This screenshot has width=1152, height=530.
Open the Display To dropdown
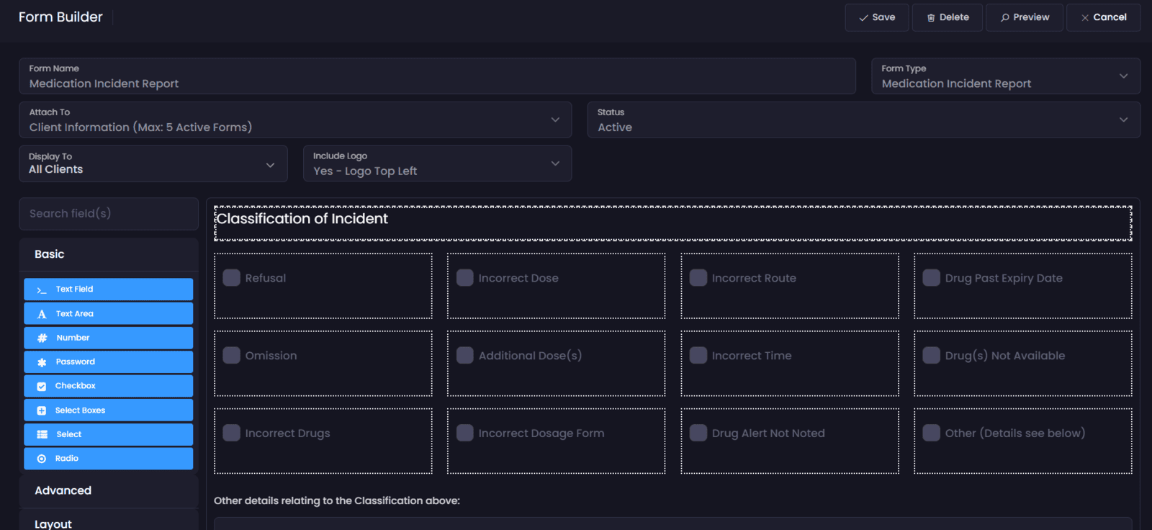(x=153, y=163)
